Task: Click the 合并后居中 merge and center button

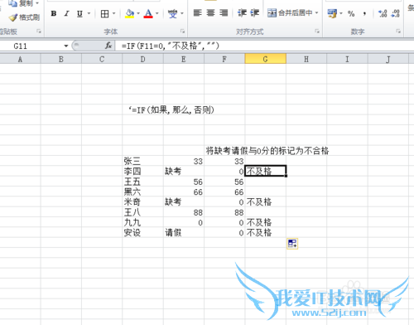Action: [x=290, y=13]
